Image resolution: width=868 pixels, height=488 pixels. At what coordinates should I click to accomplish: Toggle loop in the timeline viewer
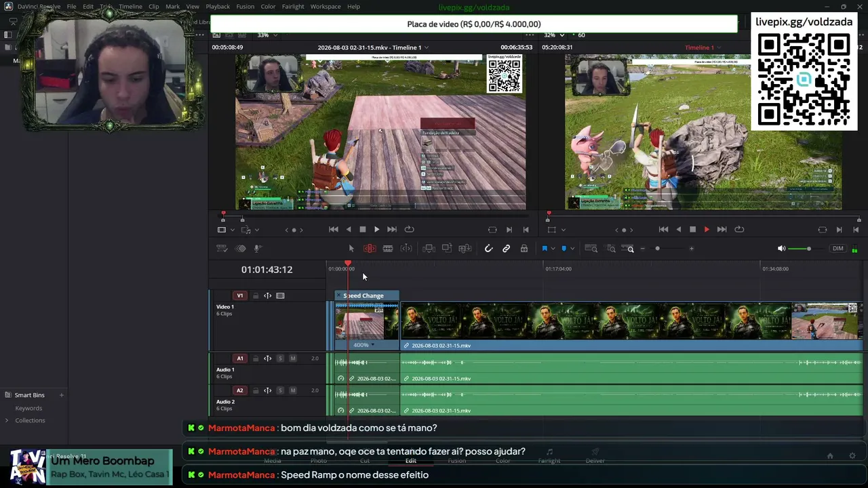pyautogui.click(x=739, y=230)
